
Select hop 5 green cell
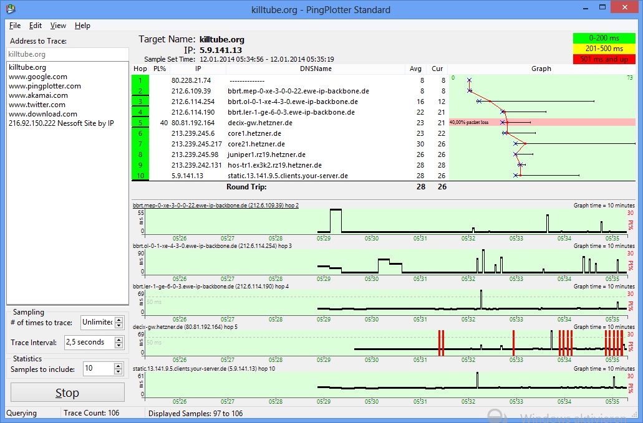(140, 123)
